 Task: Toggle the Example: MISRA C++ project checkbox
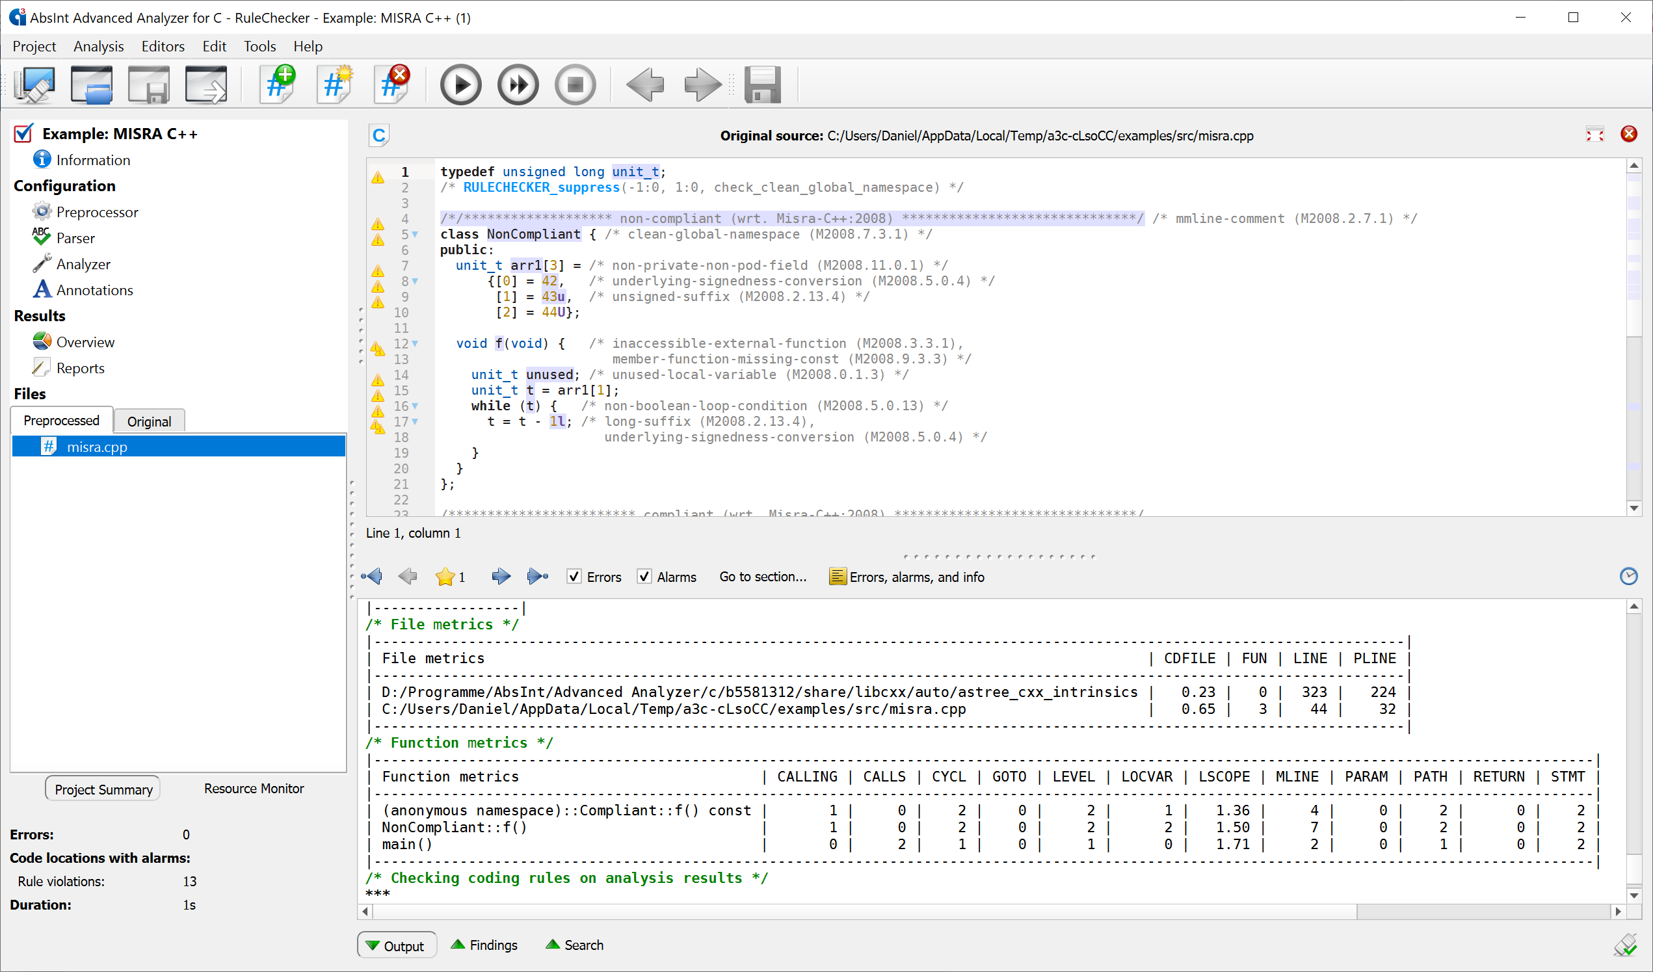23,134
